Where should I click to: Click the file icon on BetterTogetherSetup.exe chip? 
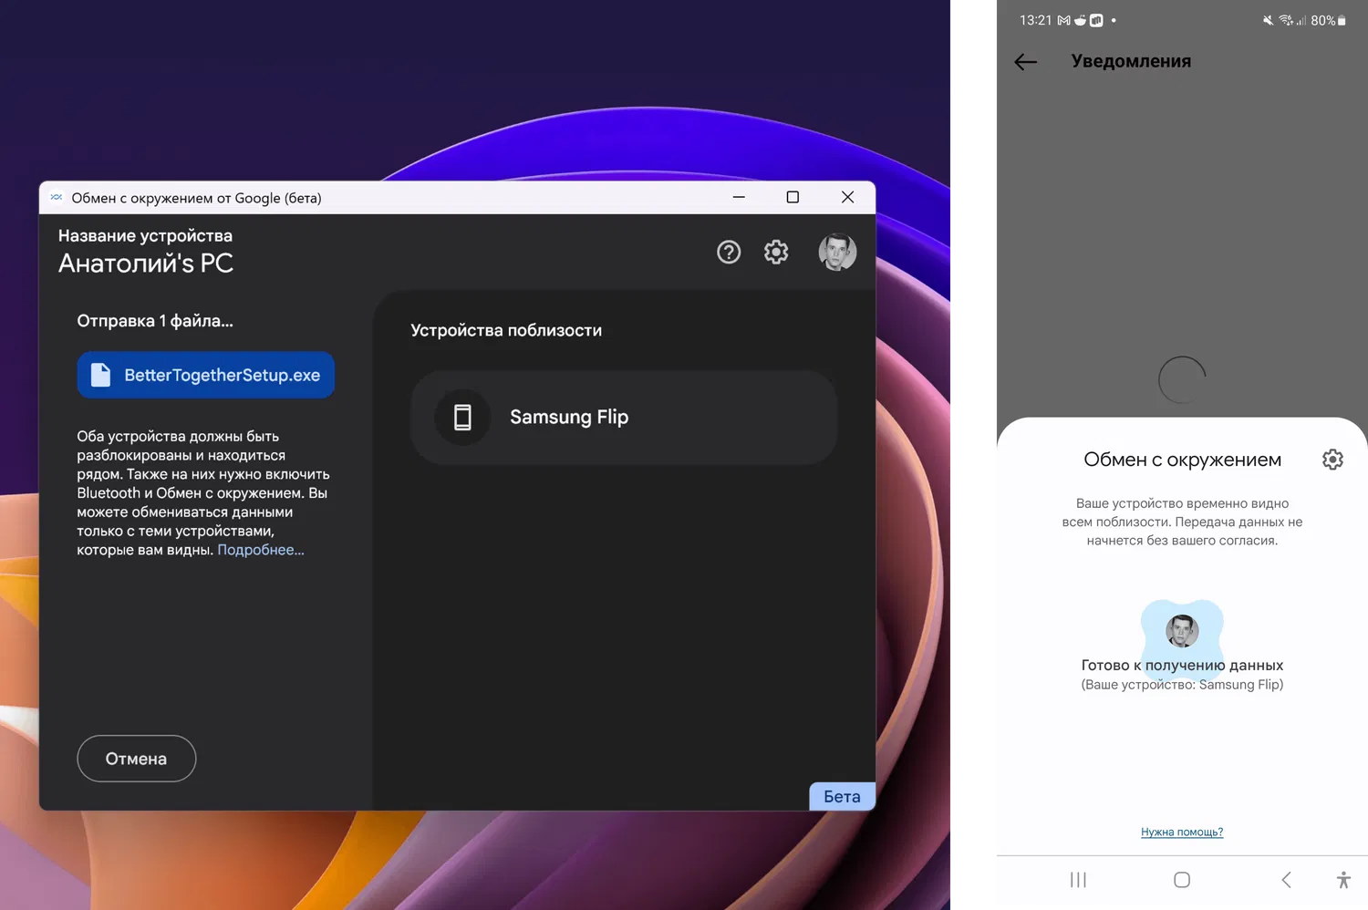pos(101,375)
